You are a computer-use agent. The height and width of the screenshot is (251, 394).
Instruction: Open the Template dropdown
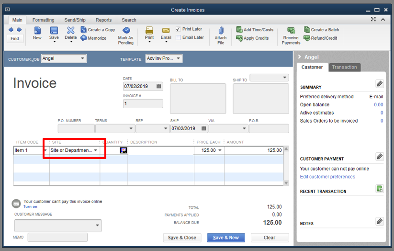pyautogui.click(x=178, y=58)
